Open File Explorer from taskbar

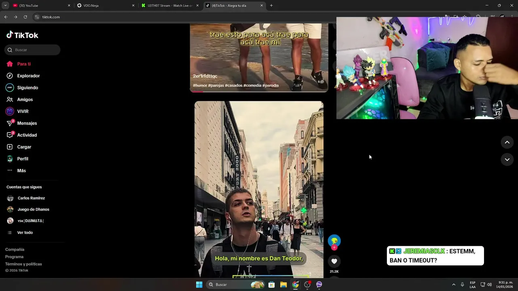coord(283,285)
